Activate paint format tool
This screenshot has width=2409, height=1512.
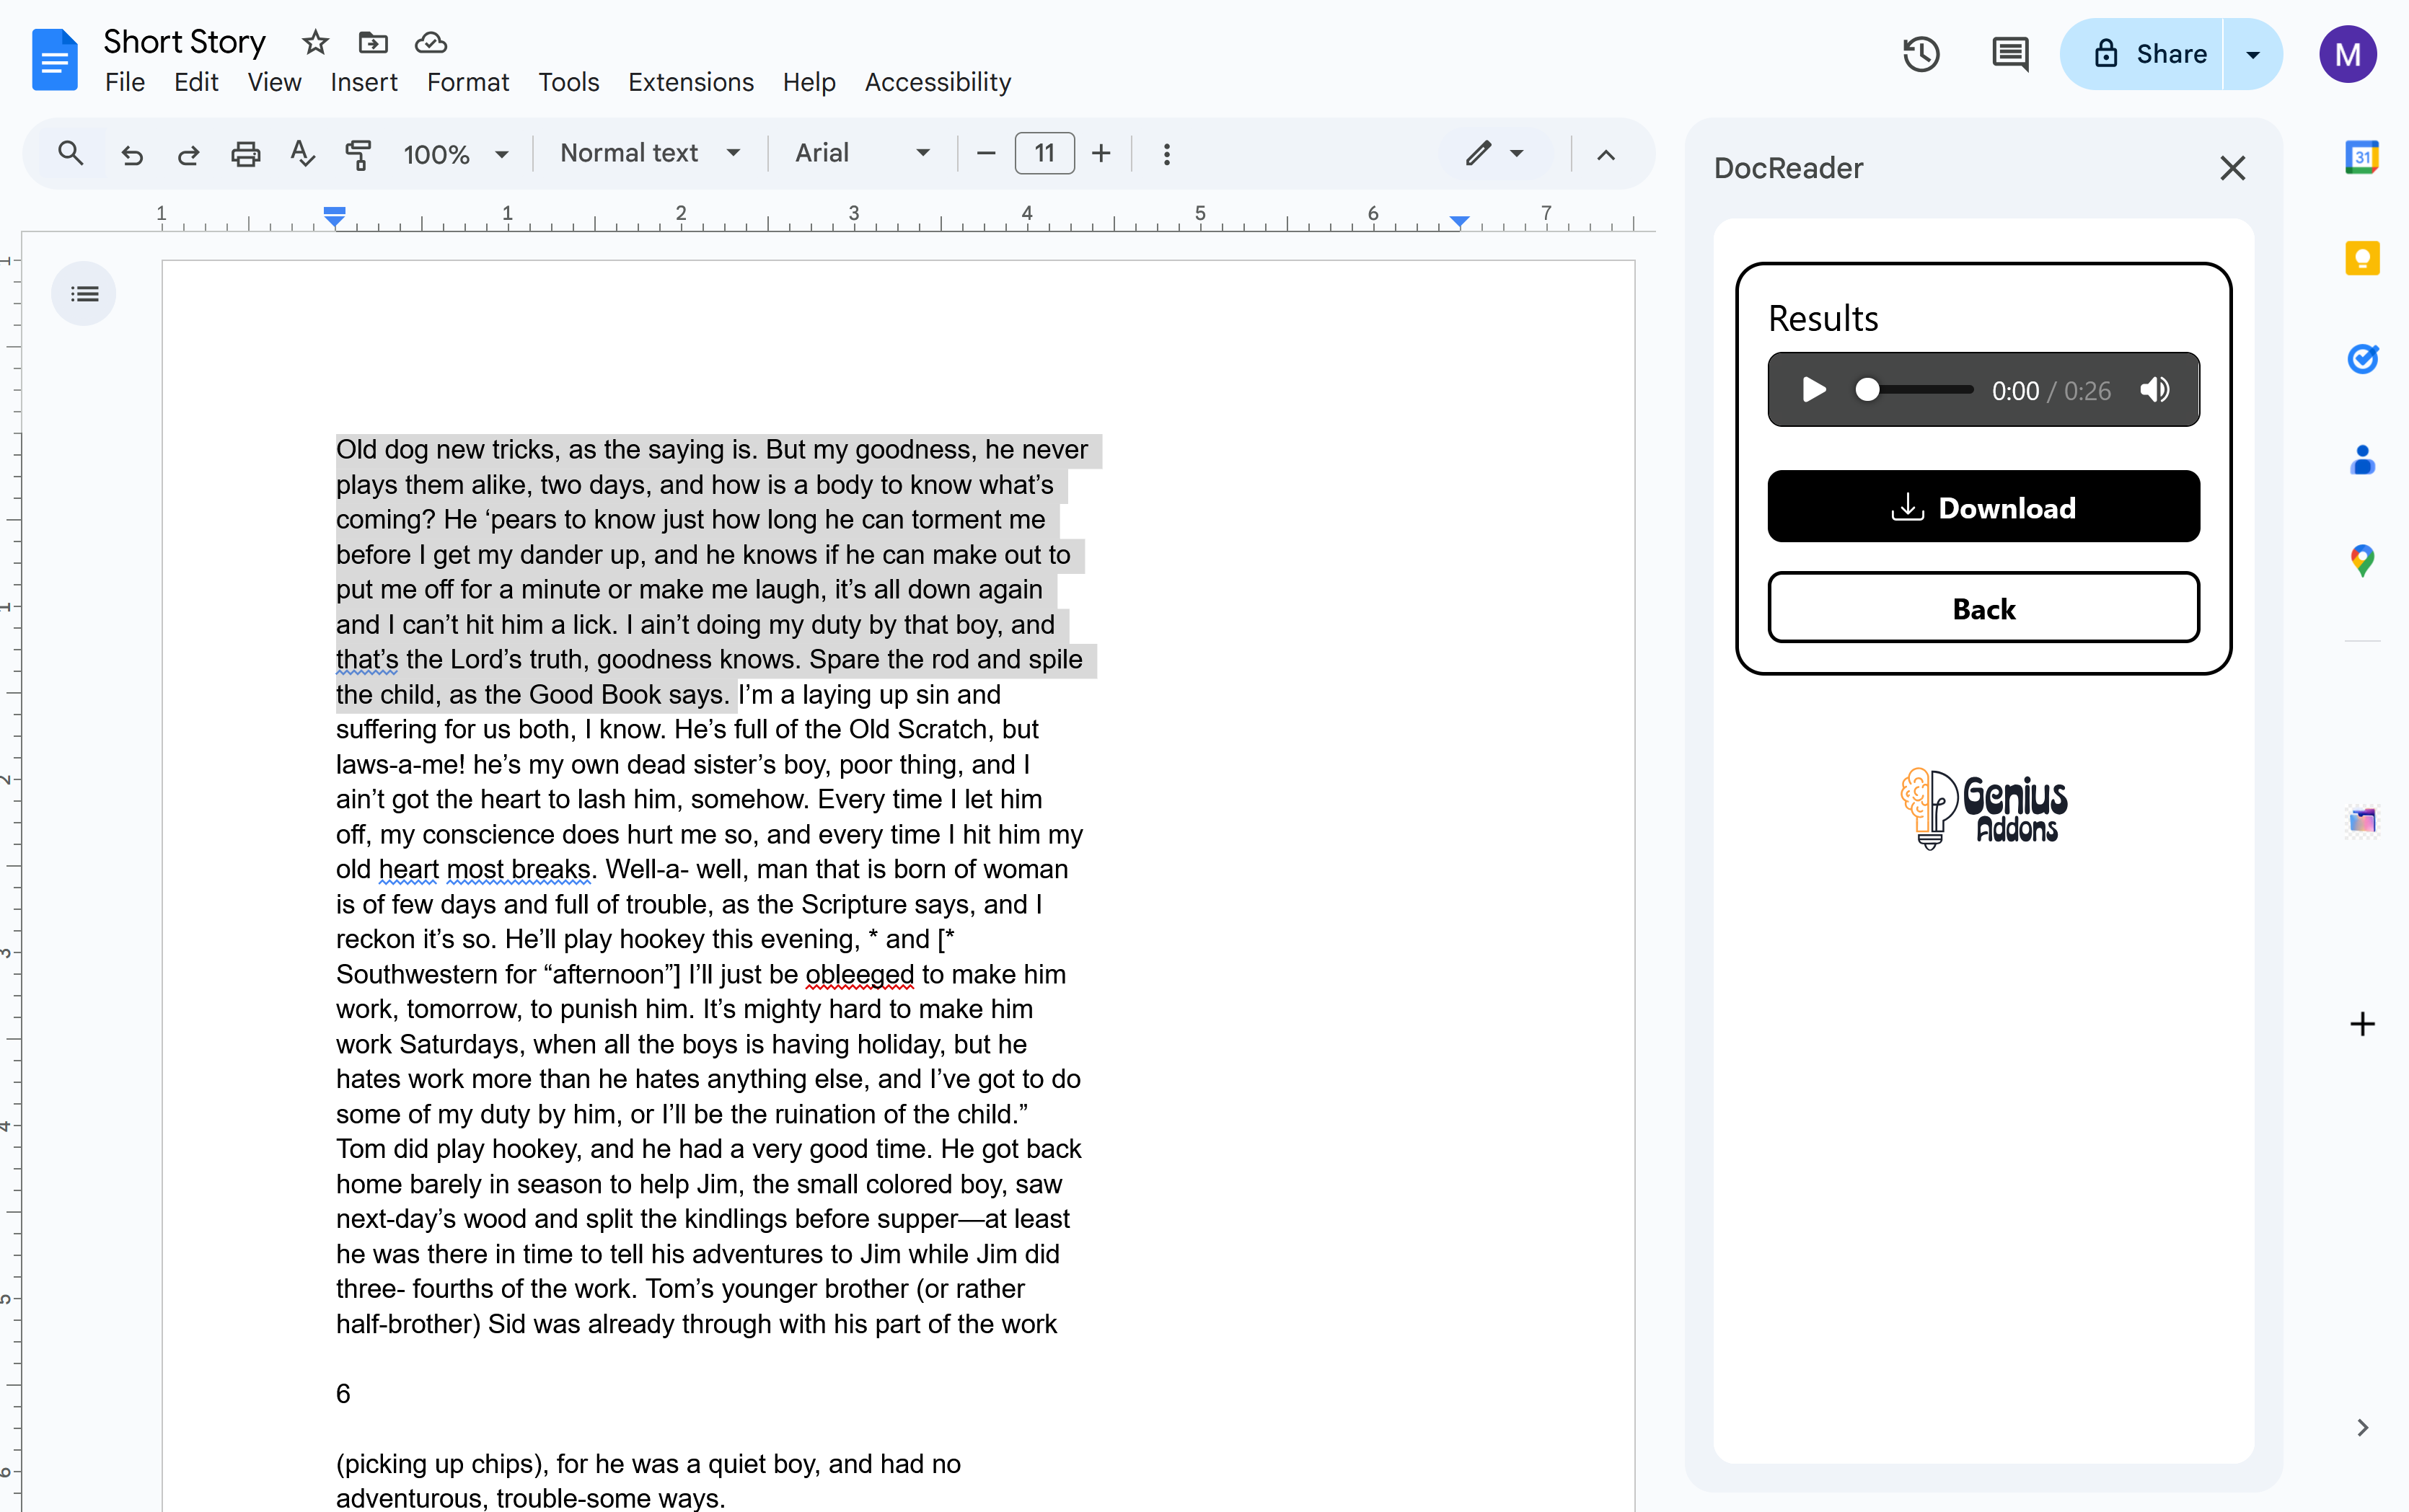point(358,154)
